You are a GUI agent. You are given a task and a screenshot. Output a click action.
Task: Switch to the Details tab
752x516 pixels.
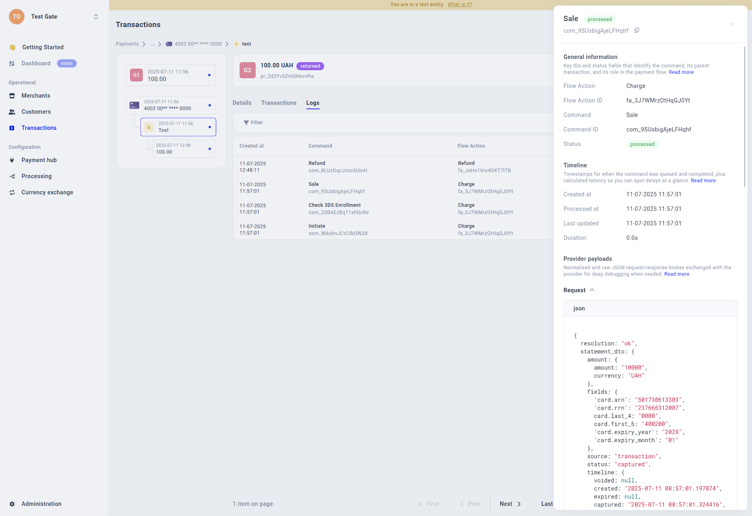[242, 103]
